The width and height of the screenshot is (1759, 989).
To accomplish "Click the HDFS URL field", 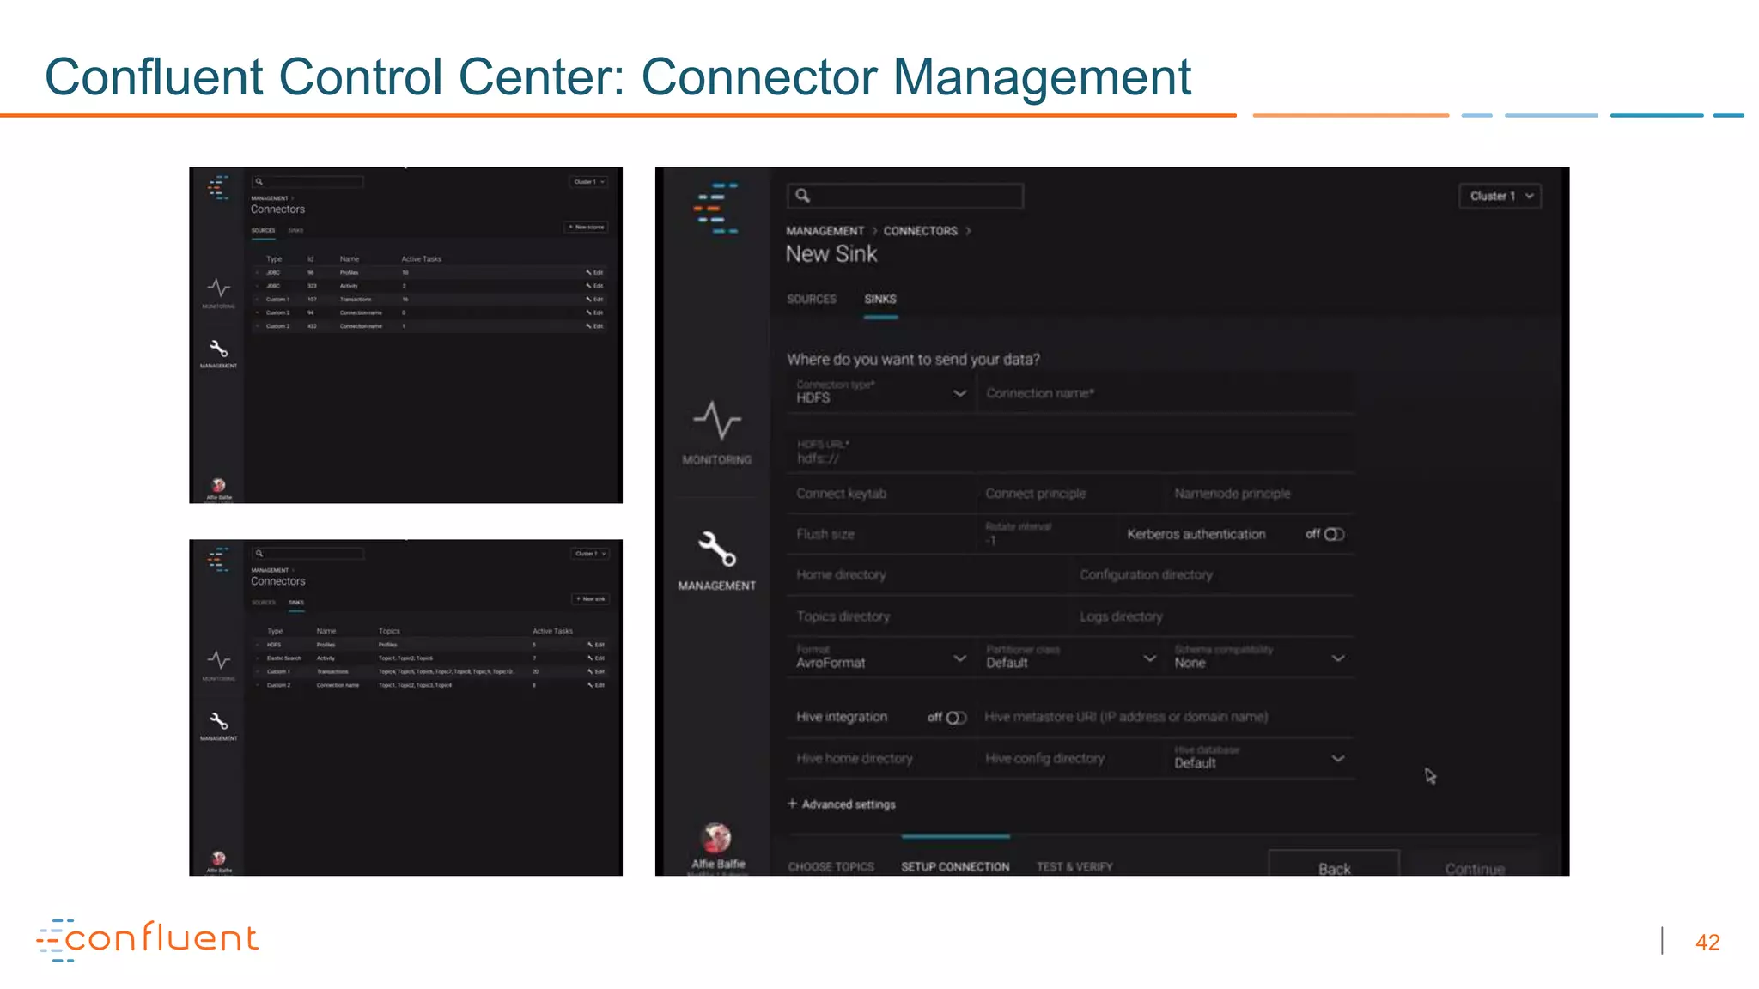I will tap(1070, 452).
